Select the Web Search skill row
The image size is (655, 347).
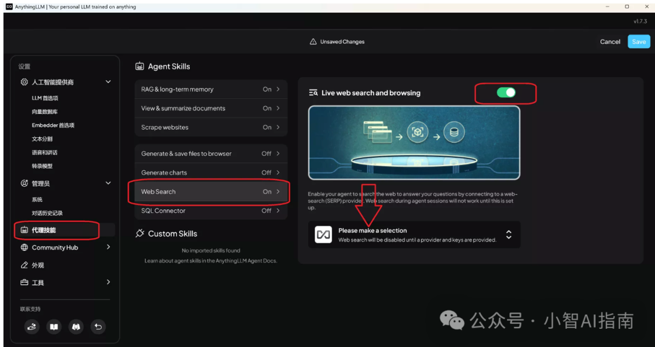pos(211,192)
